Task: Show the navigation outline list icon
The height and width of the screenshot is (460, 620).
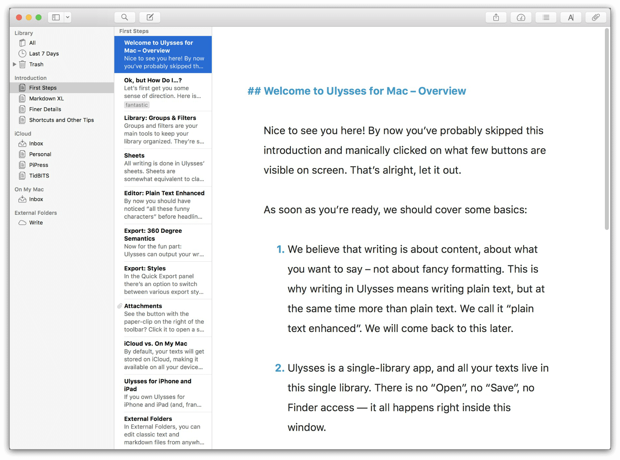Action: tap(546, 17)
